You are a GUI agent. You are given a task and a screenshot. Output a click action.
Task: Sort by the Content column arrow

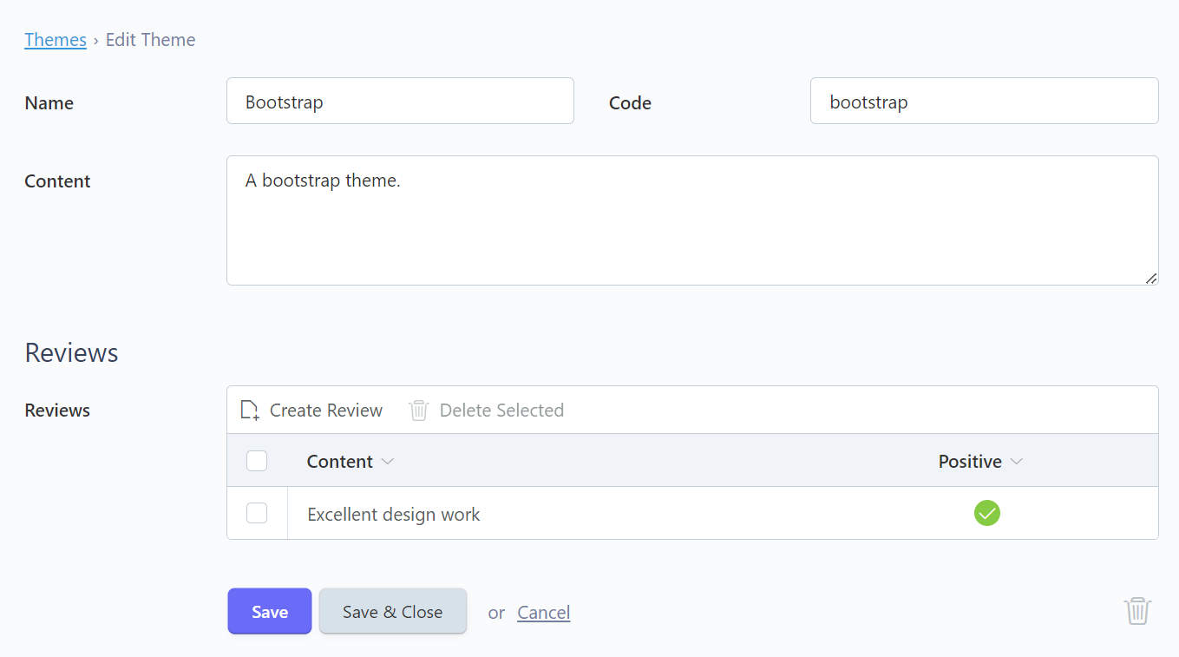click(x=388, y=462)
